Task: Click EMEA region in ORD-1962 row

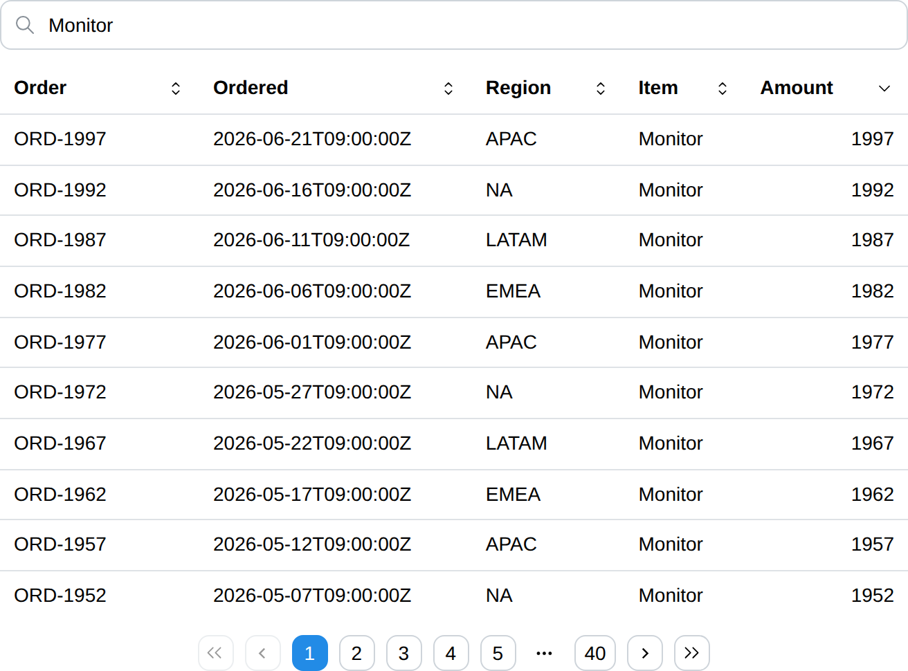Action: click(x=513, y=495)
